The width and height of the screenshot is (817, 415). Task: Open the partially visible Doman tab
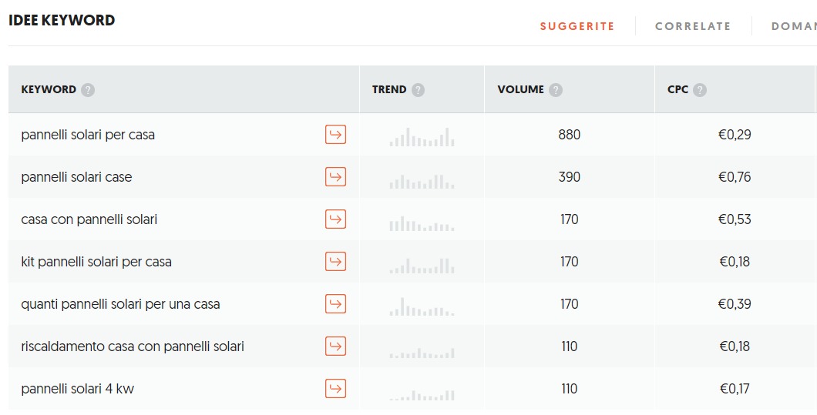[793, 26]
